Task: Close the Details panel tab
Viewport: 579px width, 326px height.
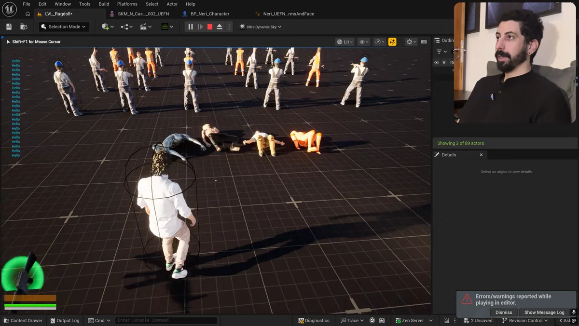Action: [x=481, y=155]
